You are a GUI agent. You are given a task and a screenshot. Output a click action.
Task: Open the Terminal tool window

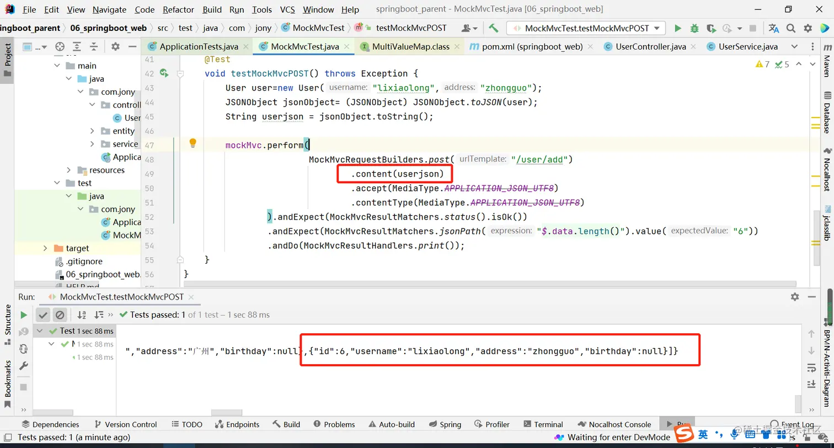[x=543, y=424]
